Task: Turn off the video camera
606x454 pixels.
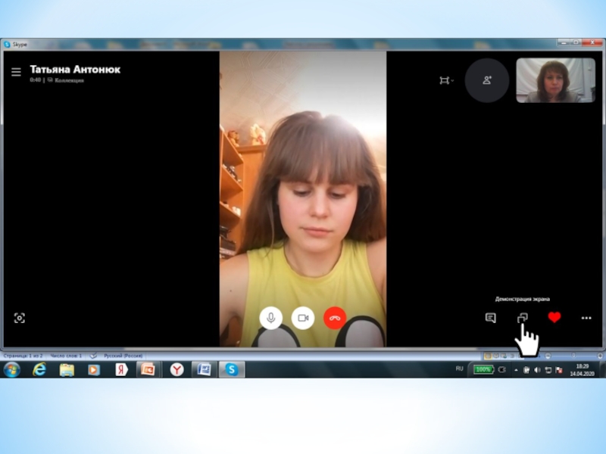Action: coord(302,318)
